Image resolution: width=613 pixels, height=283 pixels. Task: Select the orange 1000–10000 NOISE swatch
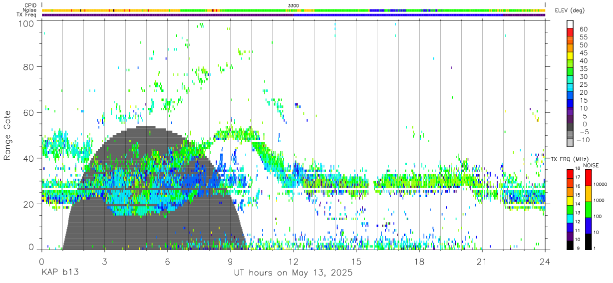pos(588,193)
